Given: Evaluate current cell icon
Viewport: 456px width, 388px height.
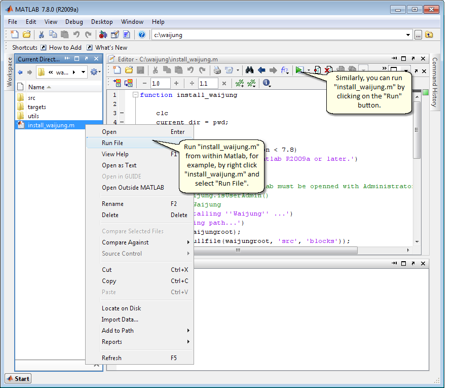Looking at the screenshot, I should [117, 83].
